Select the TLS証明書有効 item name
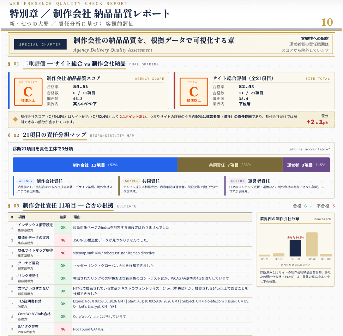 click(x=30, y=301)
